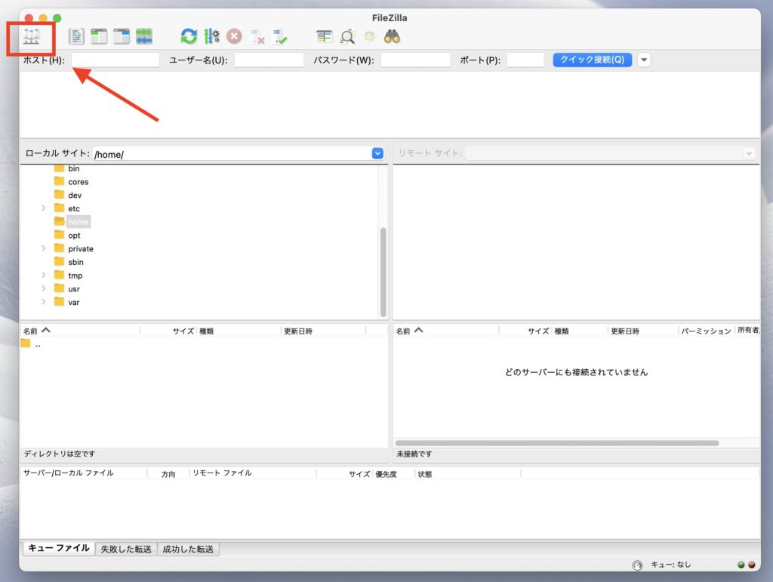The width and height of the screenshot is (773, 582).
Task: Expand the etc folder chevron
Action: tap(44, 208)
